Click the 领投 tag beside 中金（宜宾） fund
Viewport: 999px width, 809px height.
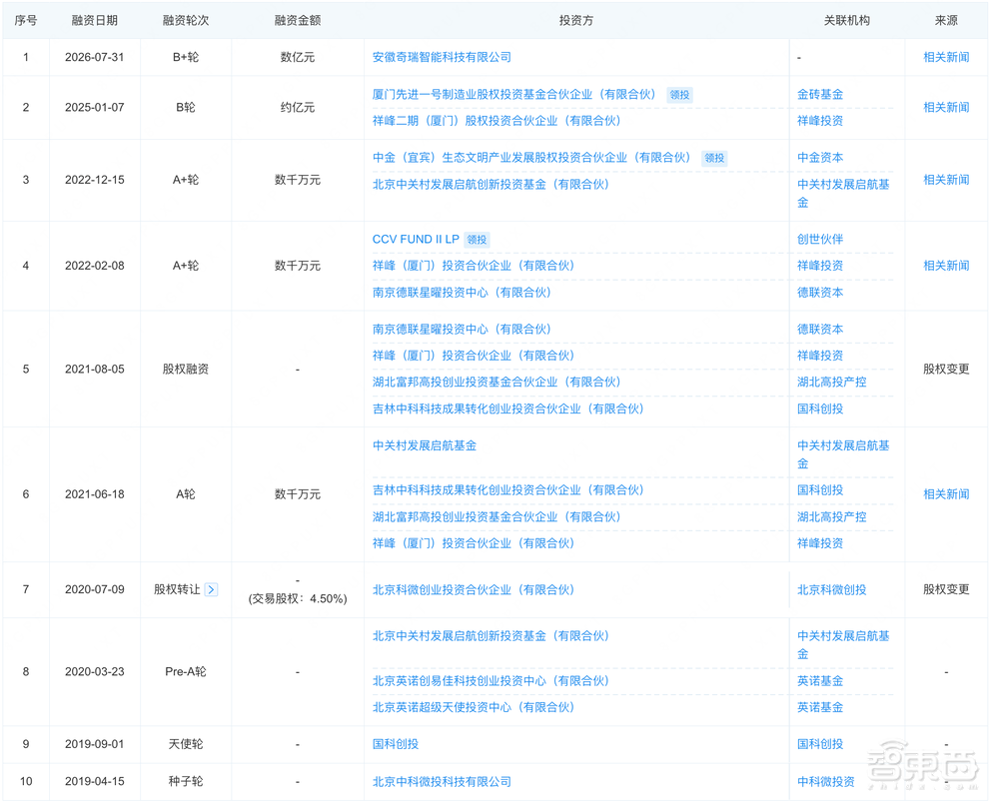tap(714, 158)
